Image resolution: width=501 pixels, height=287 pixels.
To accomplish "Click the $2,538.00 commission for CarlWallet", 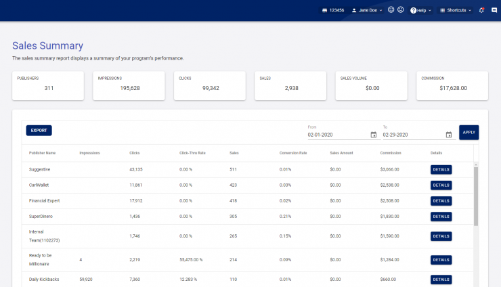I will 389,185.
